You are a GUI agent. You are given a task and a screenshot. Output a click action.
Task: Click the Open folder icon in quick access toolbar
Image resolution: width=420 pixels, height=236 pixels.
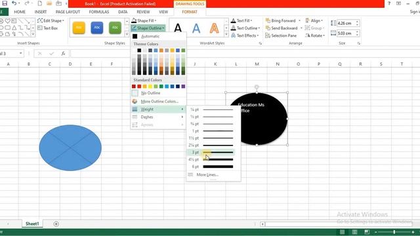click(49, 3)
